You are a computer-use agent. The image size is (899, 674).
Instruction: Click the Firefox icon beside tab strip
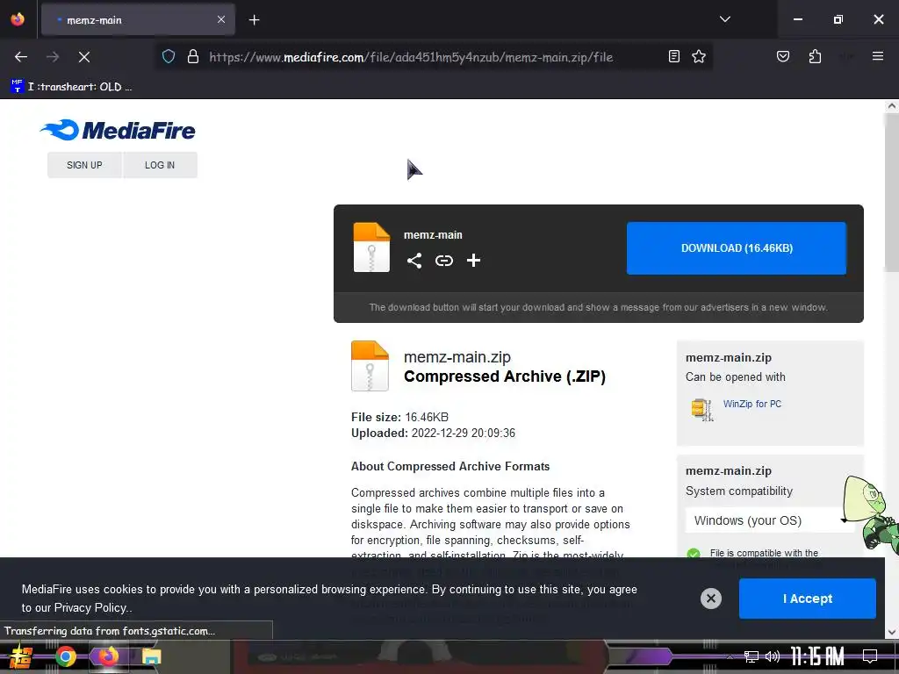pos(18,19)
